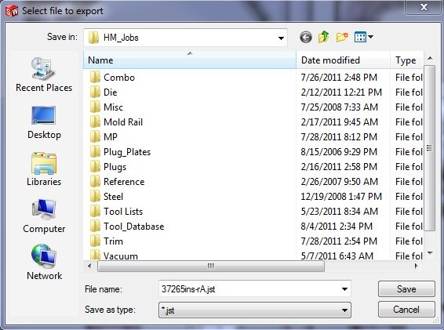Select the Mold Rail folder
444x330 pixels.
[x=116, y=122]
